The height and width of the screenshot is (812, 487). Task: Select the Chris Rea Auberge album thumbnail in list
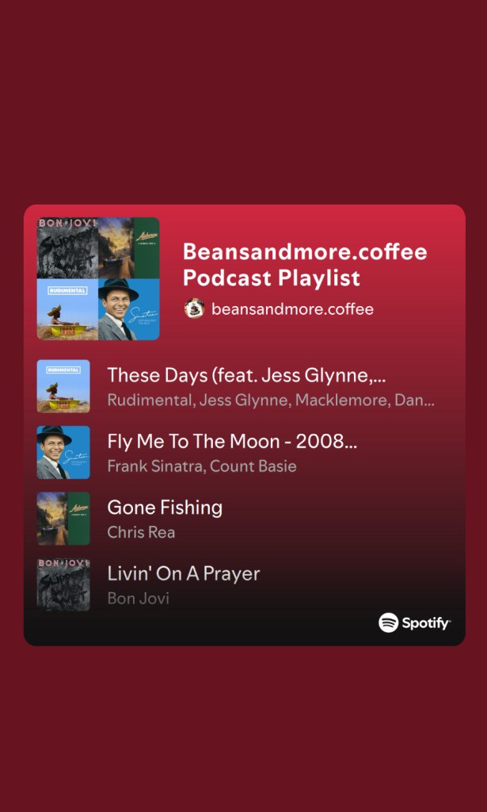(x=63, y=519)
